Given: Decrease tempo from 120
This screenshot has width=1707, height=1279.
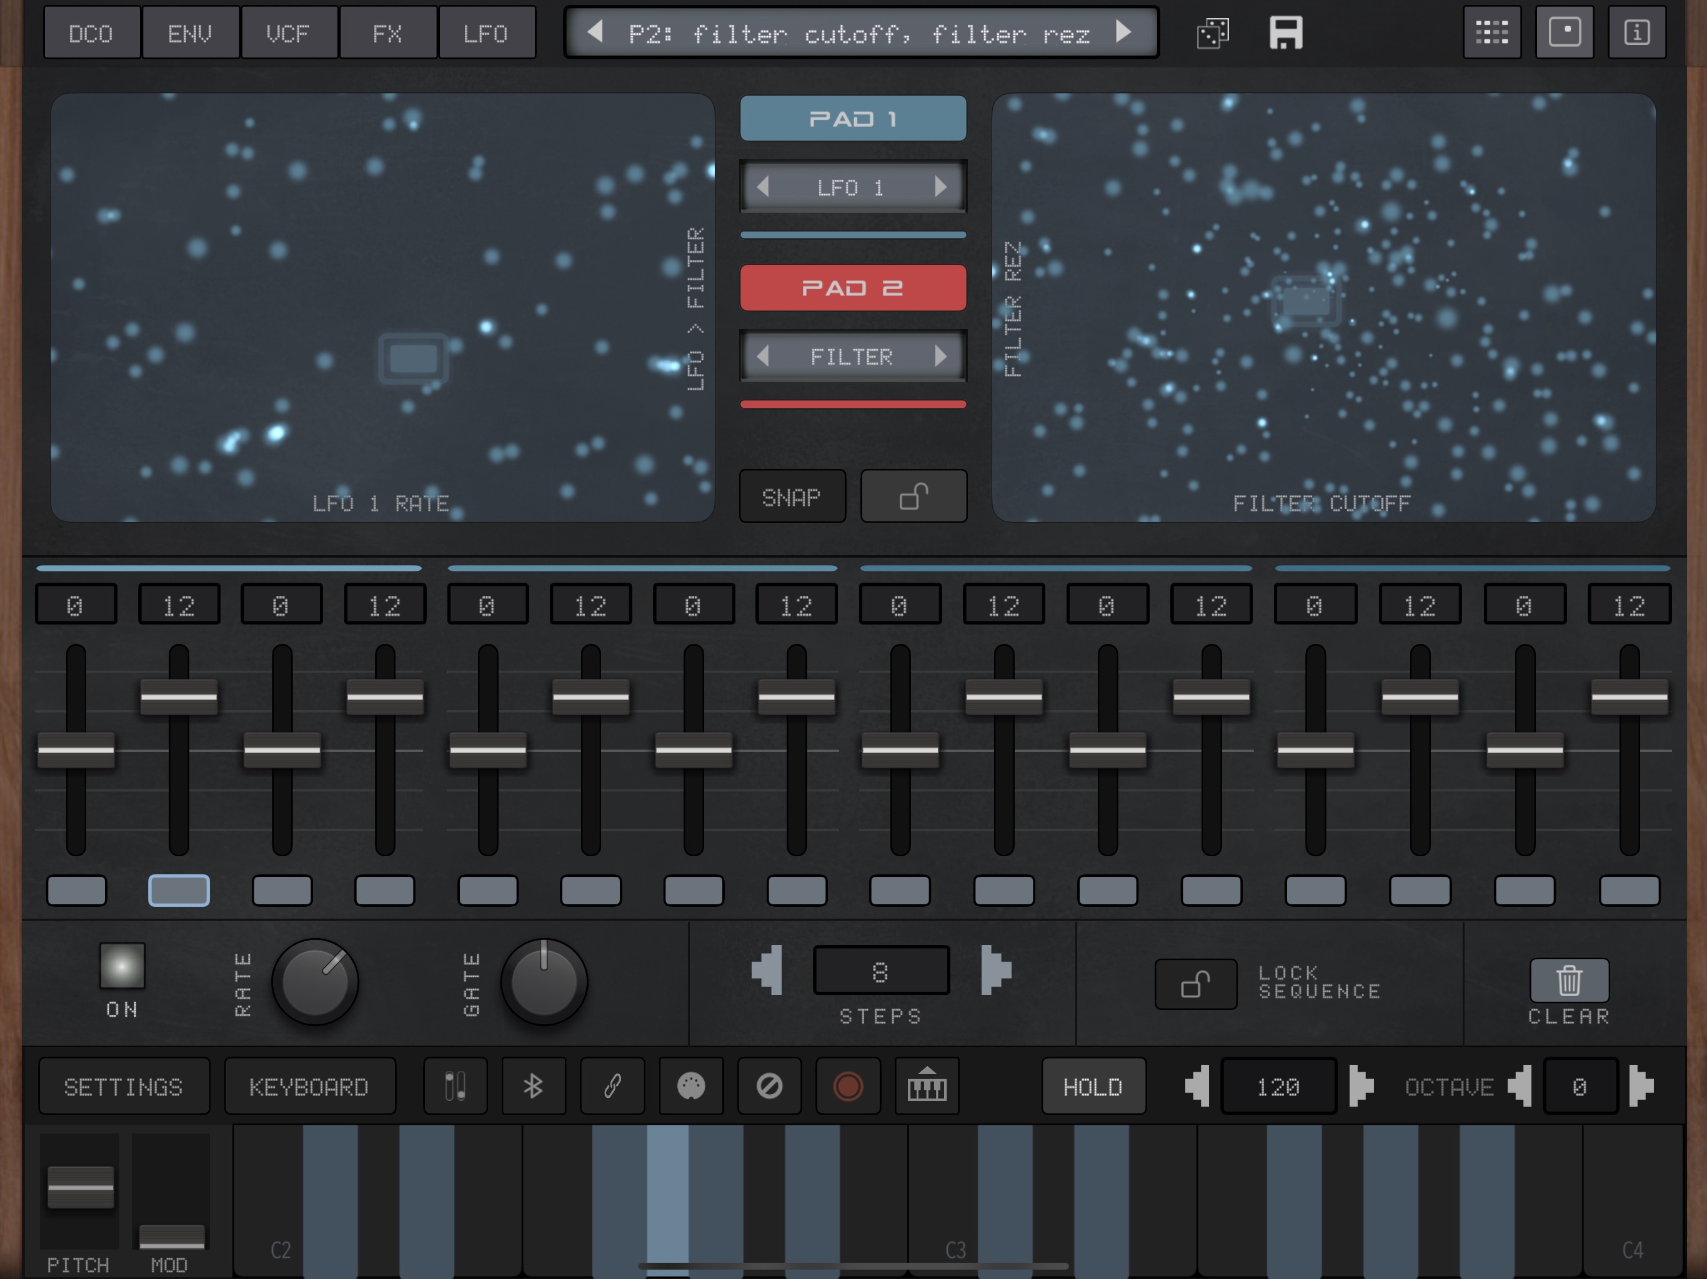Looking at the screenshot, I should 1197,1086.
